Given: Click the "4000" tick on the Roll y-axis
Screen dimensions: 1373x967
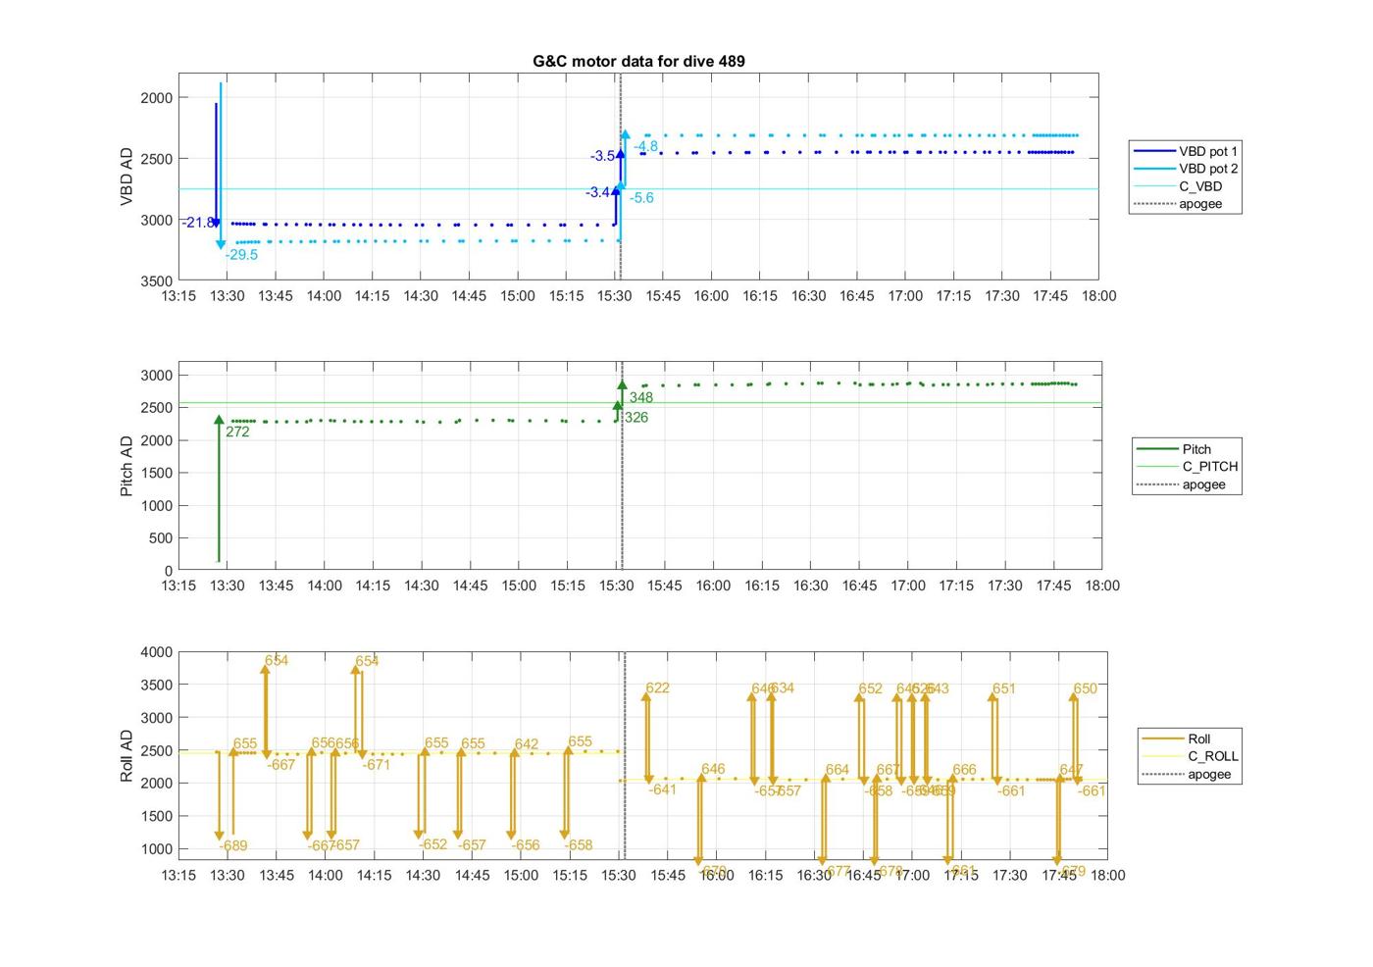Looking at the screenshot, I should tap(157, 652).
